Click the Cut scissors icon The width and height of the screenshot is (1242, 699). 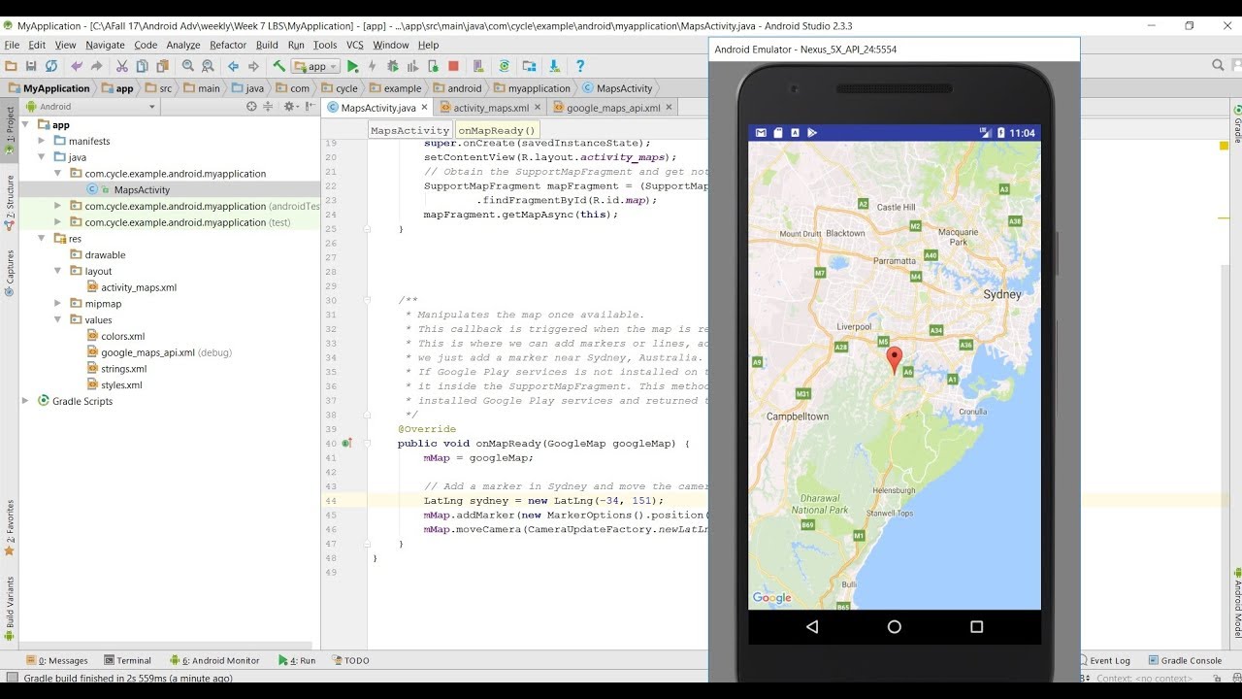pos(122,66)
